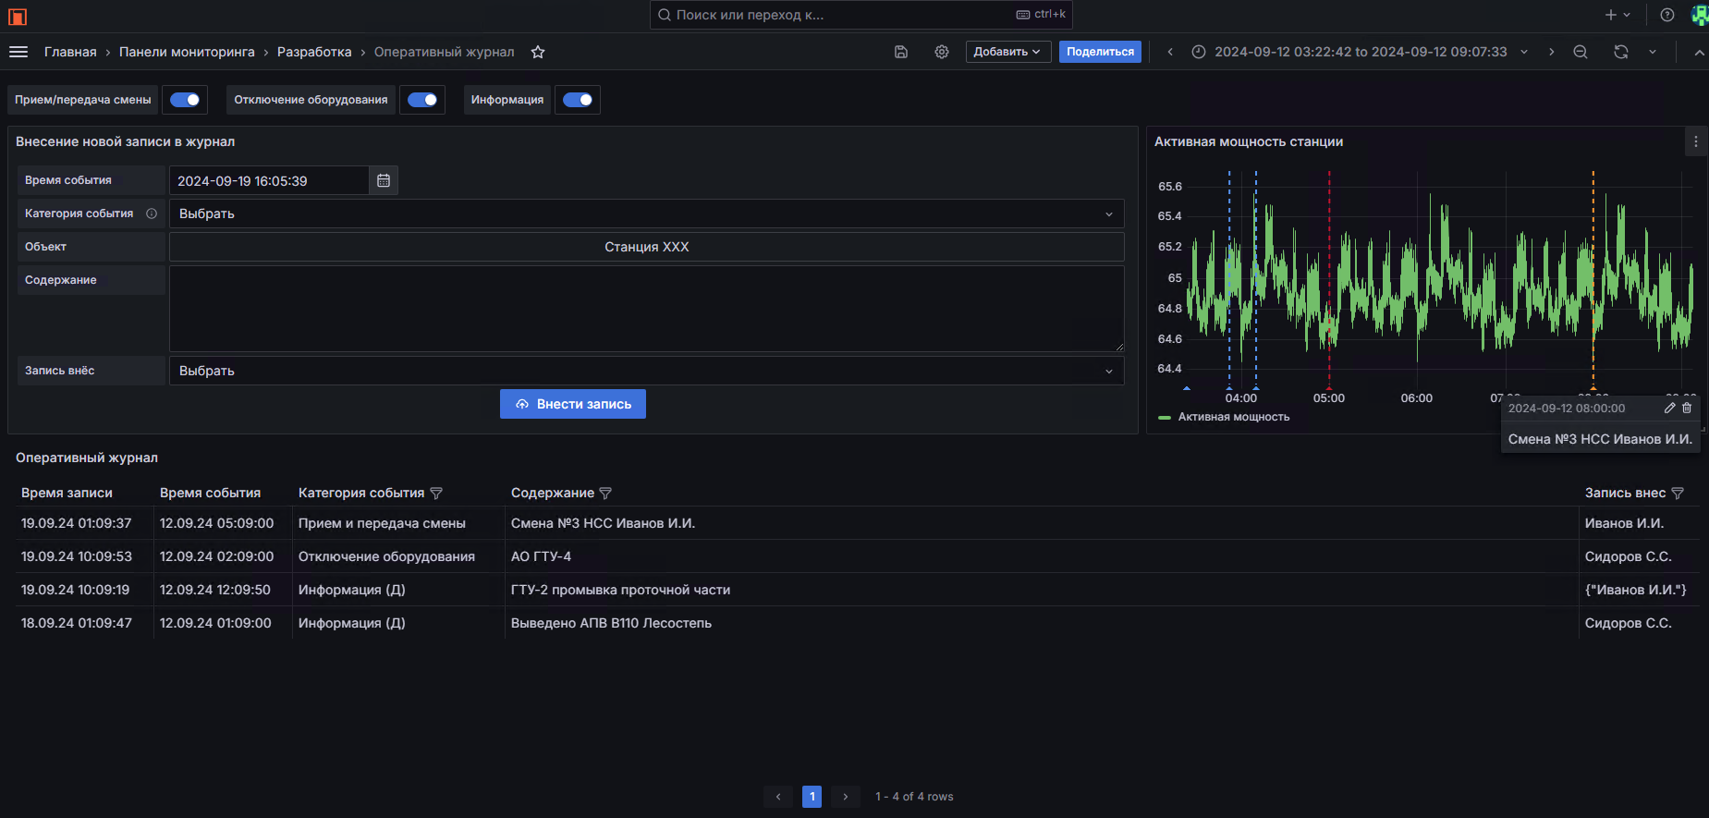Open the hamburger navigation menu
1709x818 pixels.
tap(18, 52)
